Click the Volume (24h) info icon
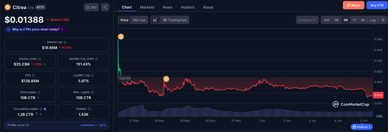Viewport: 388px width, 132px height. [x=40, y=59]
